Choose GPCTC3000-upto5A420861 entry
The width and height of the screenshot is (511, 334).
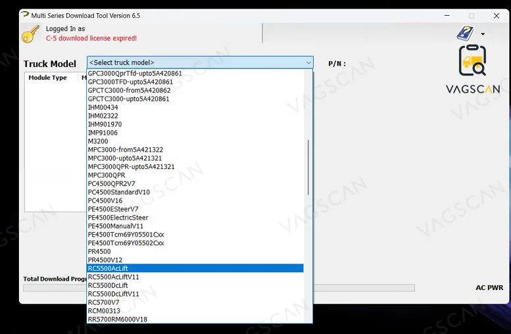coord(195,99)
